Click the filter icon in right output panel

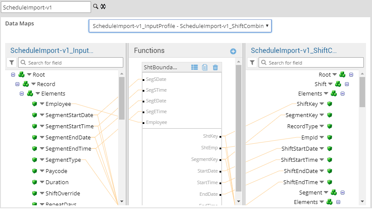click(253, 63)
